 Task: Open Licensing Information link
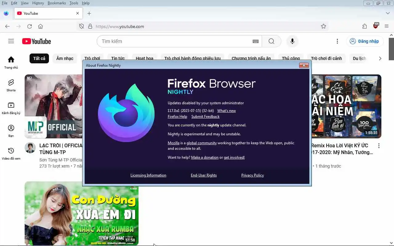tap(148, 175)
